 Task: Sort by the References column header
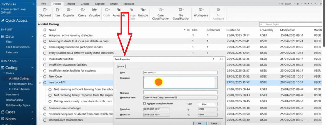click(213, 30)
